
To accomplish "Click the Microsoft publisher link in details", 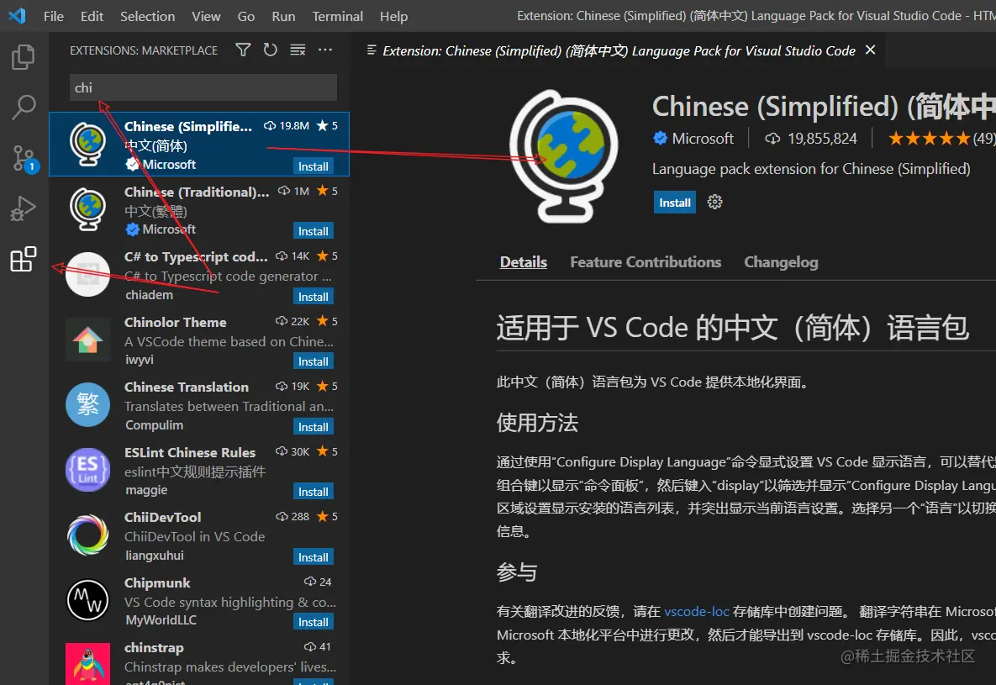I will click(x=702, y=138).
